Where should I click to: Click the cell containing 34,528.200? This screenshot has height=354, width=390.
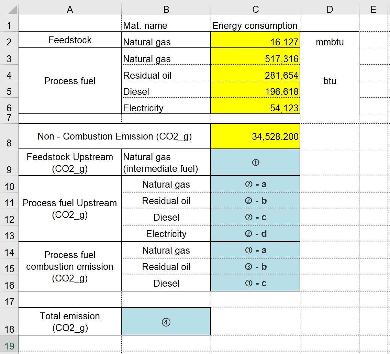click(255, 136)
